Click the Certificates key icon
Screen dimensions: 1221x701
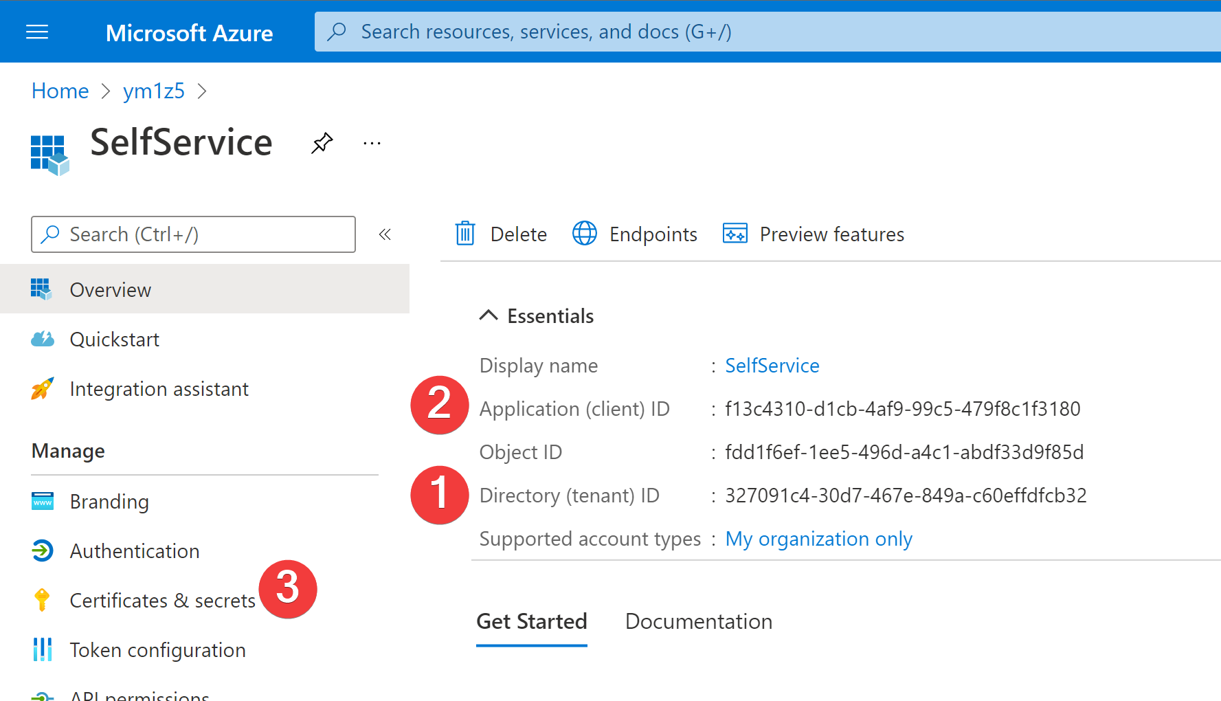click(42, 600)
